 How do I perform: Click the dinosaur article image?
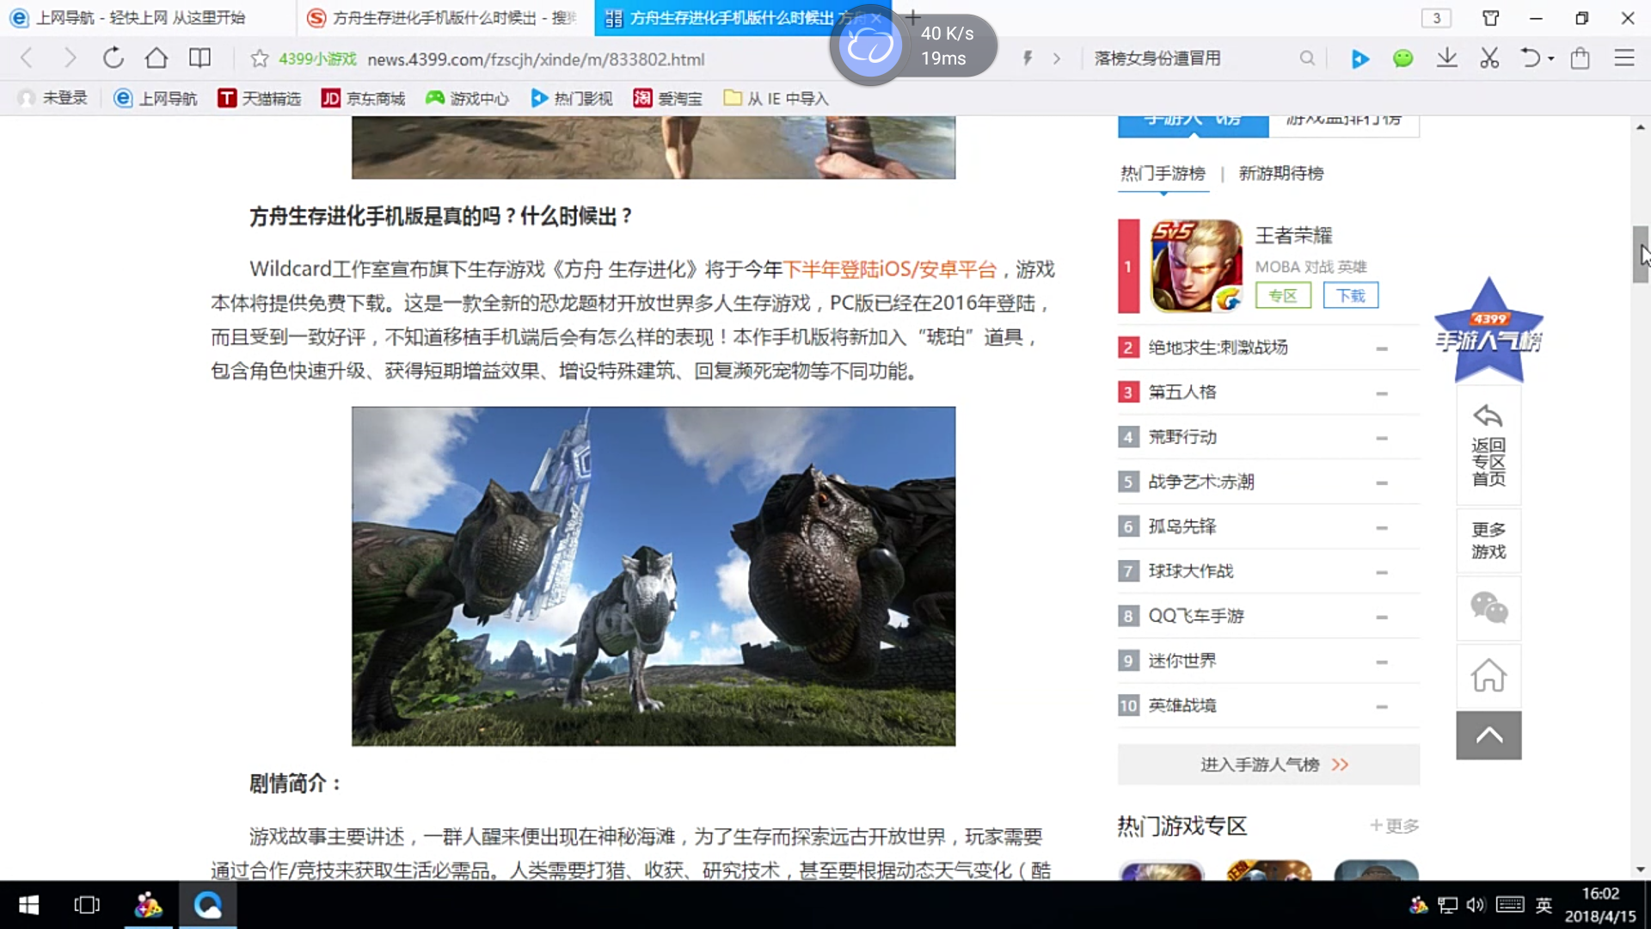(654, 576)
